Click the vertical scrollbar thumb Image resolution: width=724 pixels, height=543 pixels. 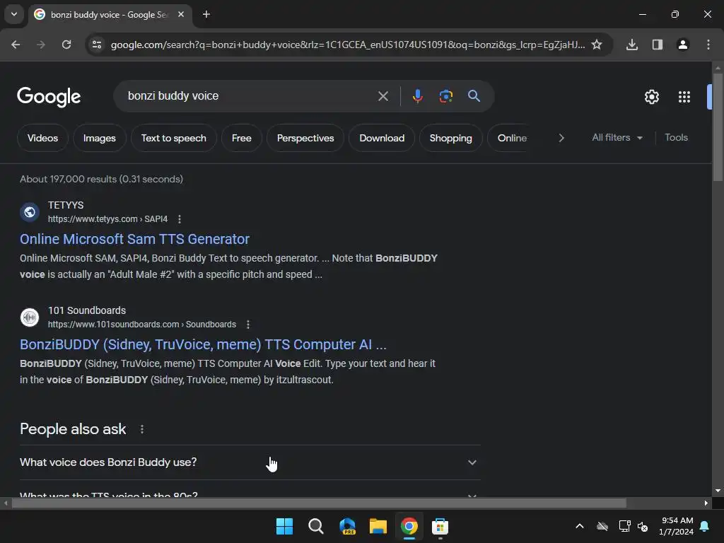click(718, 127)
